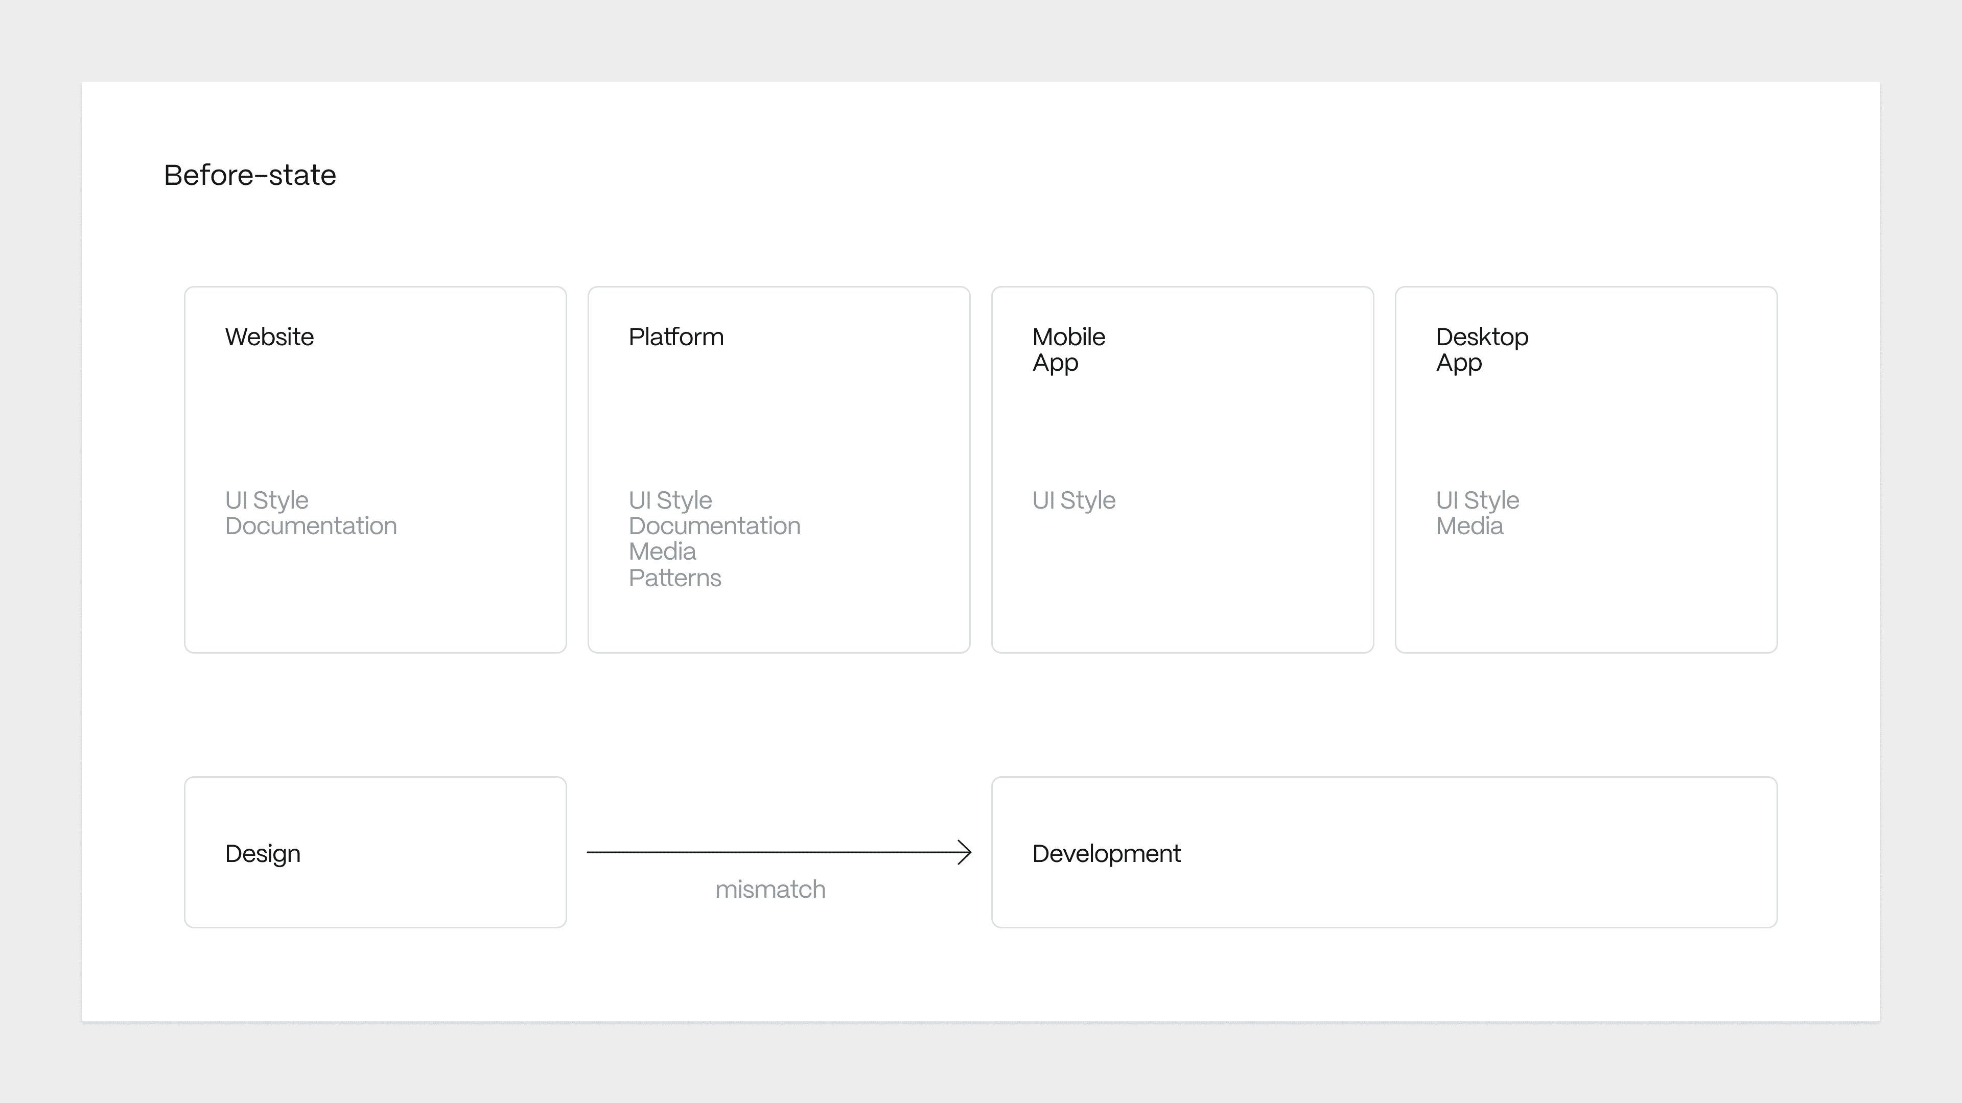Select UI Style text in Platform card
Viewport: 1962px width, 1103px height.
670,500
